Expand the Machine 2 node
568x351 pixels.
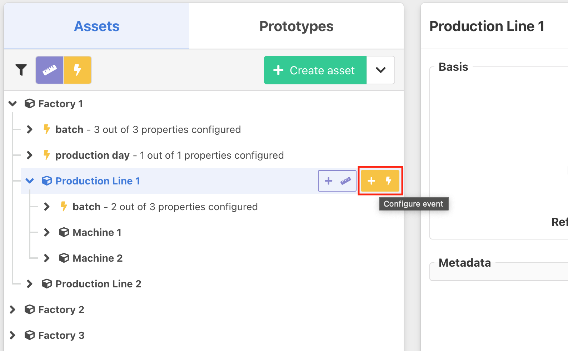(47, 258)
